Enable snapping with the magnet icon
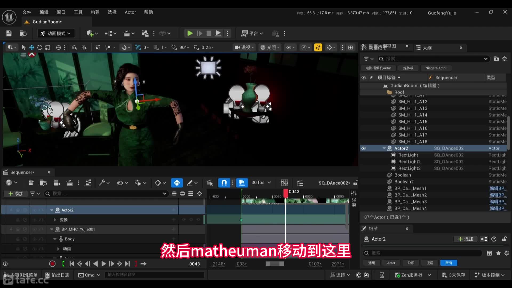Screen dimensions: 512x288 [224, 183]
